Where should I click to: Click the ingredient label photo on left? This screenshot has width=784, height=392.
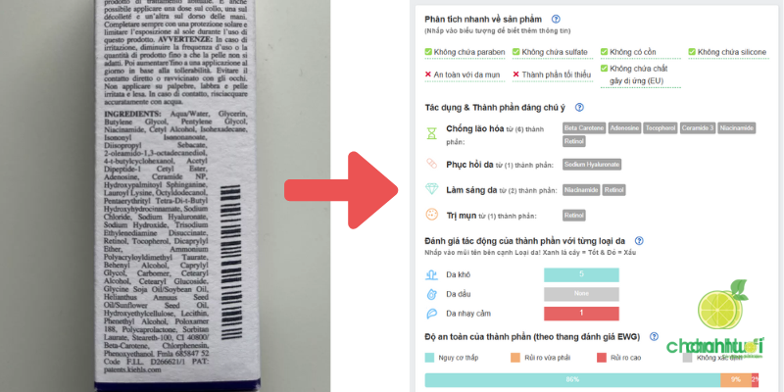click(x=175, y=196)
